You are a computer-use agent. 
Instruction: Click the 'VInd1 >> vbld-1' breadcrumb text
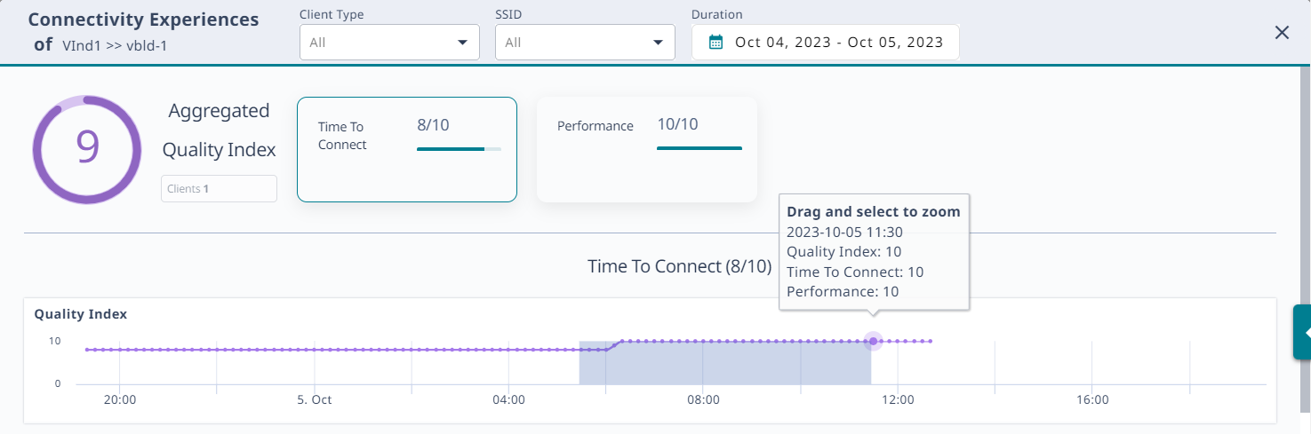(115, 45)
